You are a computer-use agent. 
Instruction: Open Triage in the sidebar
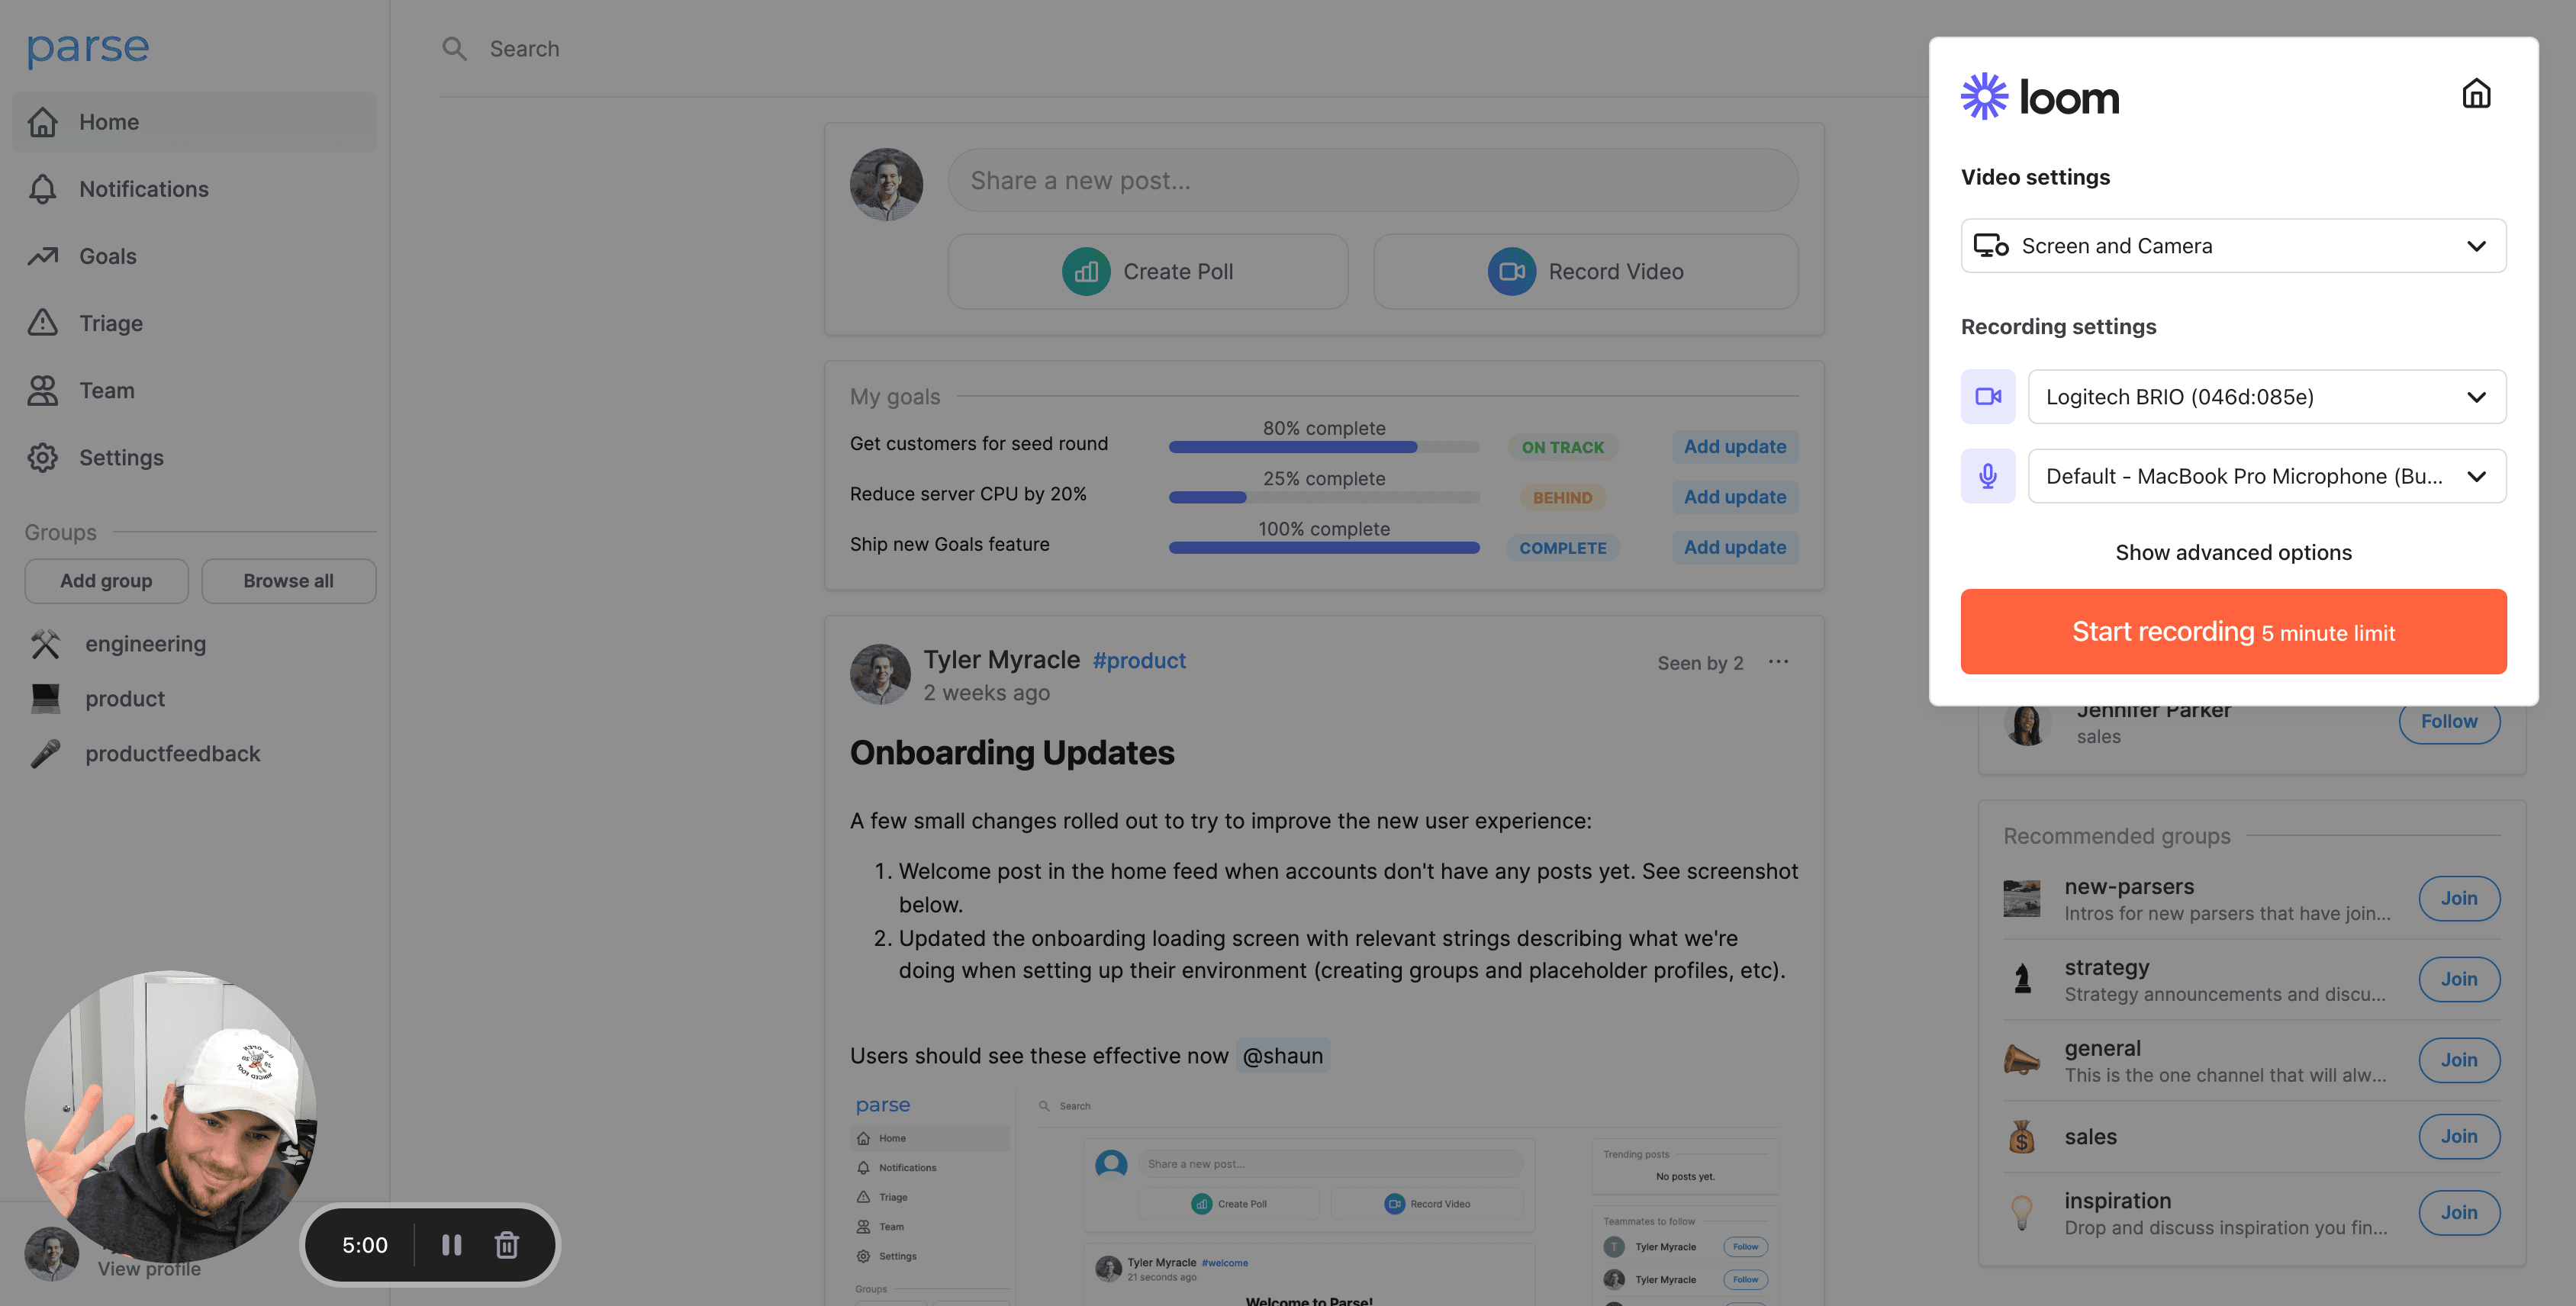coord(194,323)
